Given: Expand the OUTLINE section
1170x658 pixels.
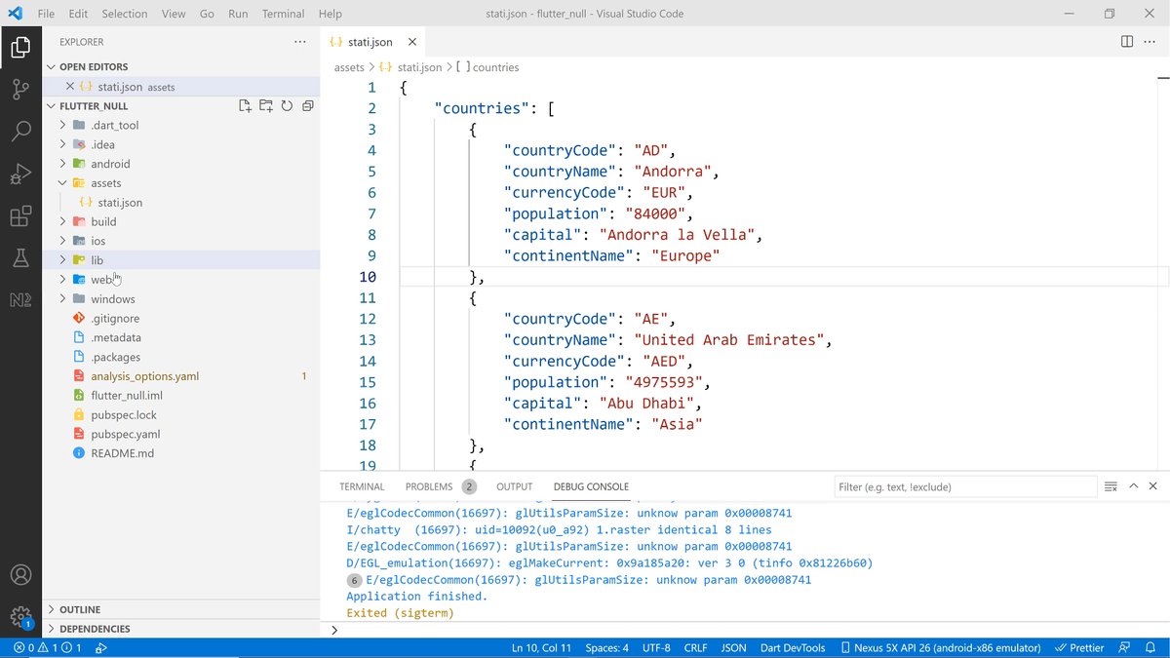Looking at the screenshot, I should (x=80, y=609).
